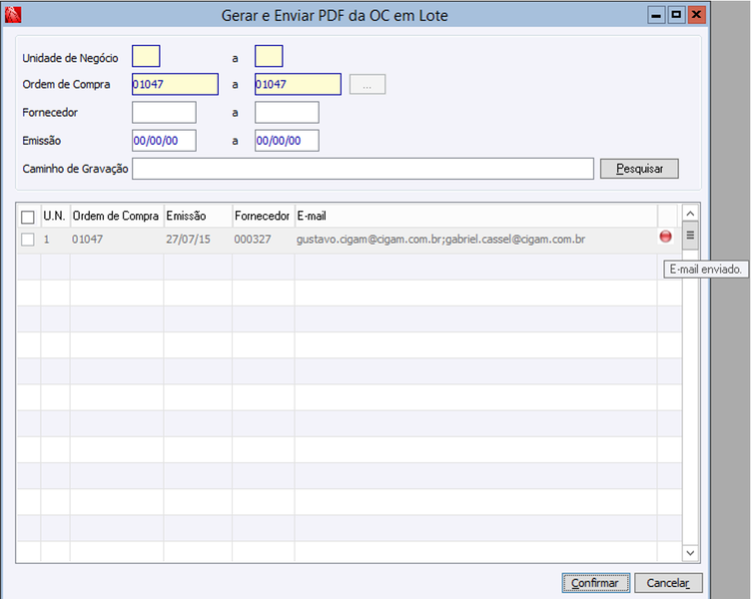
Task: Click the scroll down arrow of the table
Action: 690,553
